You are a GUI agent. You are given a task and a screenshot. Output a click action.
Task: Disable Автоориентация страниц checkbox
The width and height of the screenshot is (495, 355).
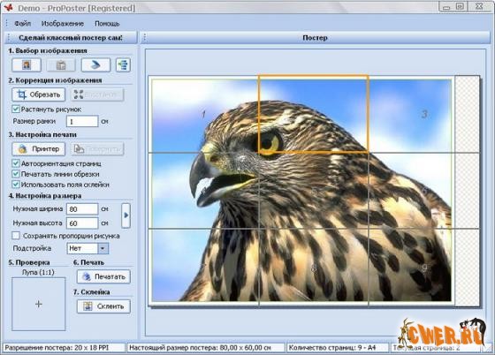16,163
